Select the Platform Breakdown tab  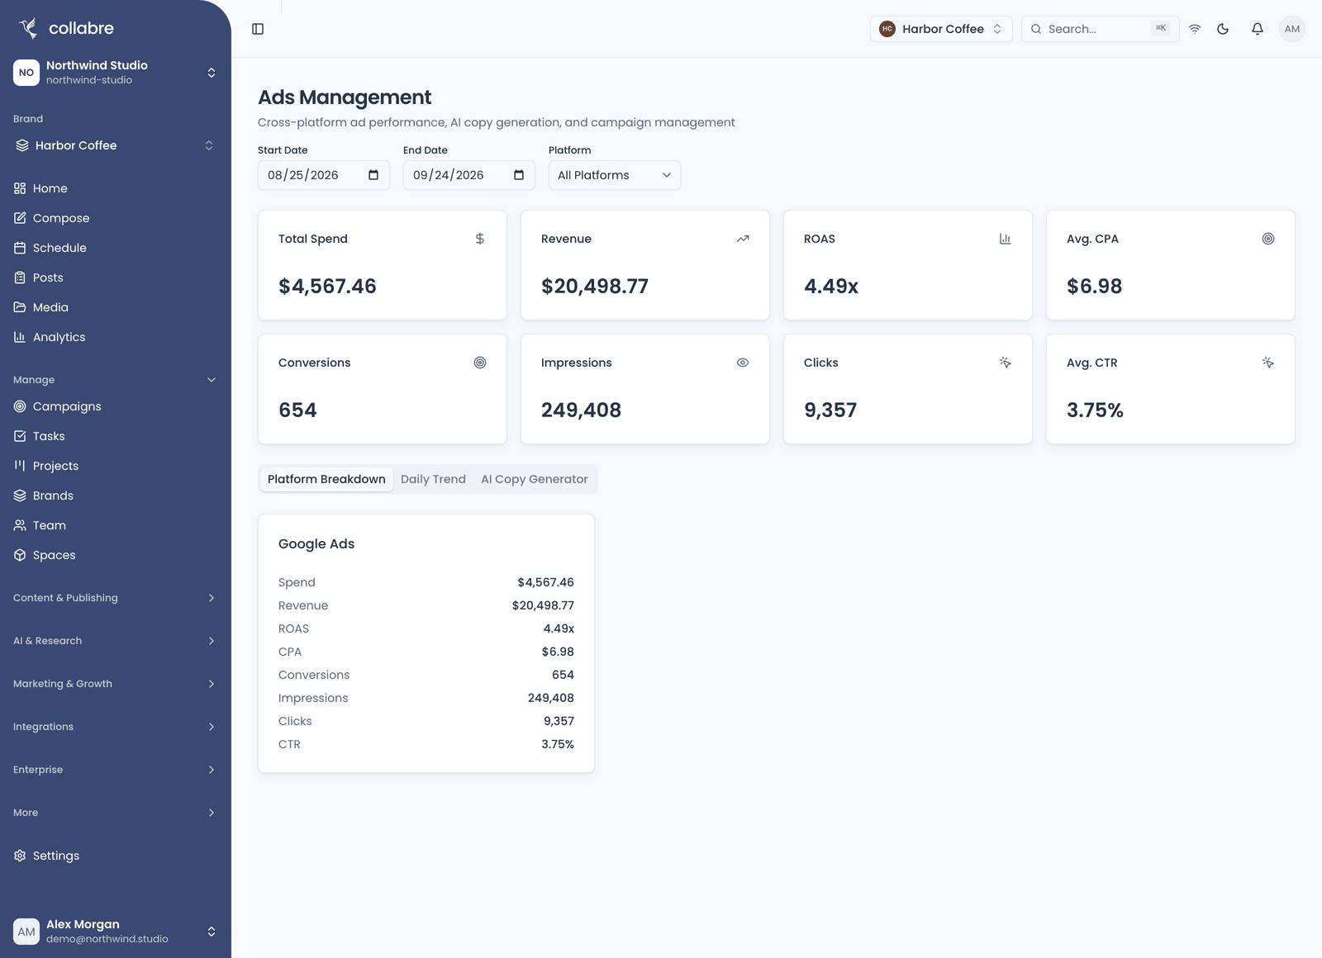(x=326, y=479)
